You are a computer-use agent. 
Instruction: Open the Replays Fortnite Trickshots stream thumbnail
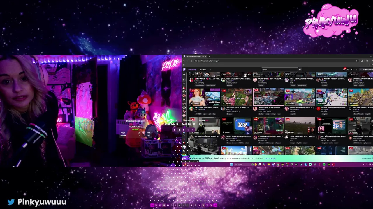point(332,97)
